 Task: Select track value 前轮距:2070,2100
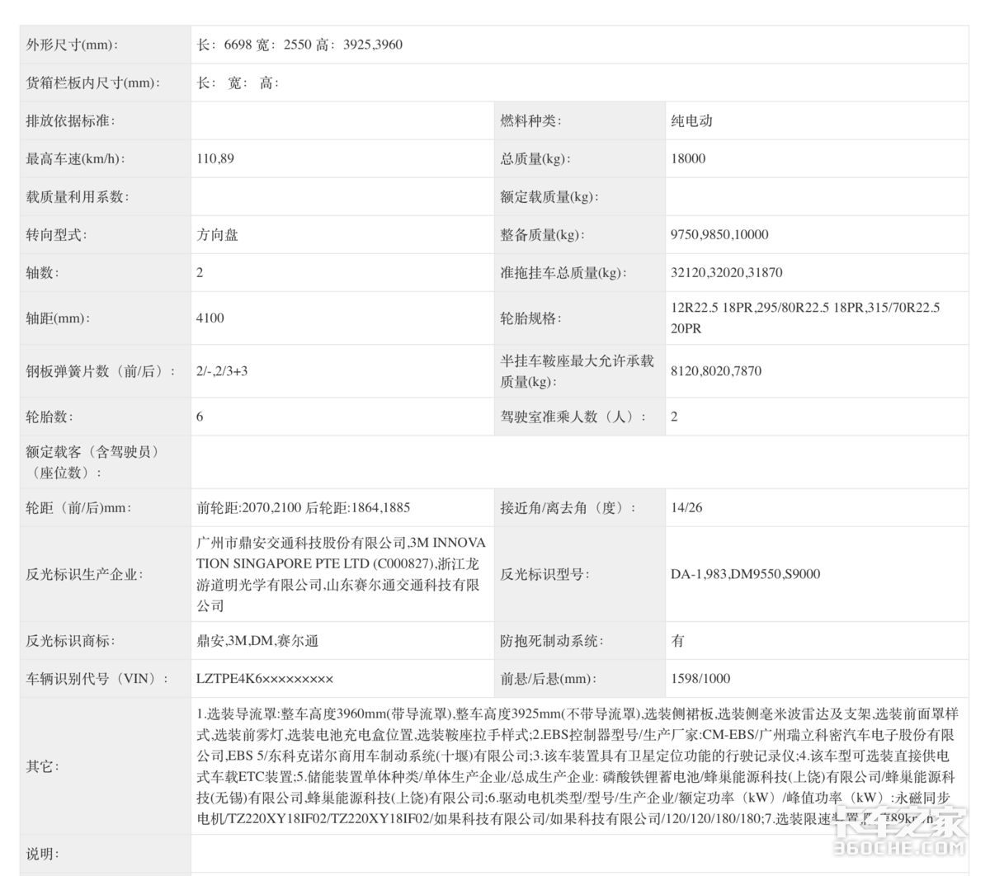[250, 507]
